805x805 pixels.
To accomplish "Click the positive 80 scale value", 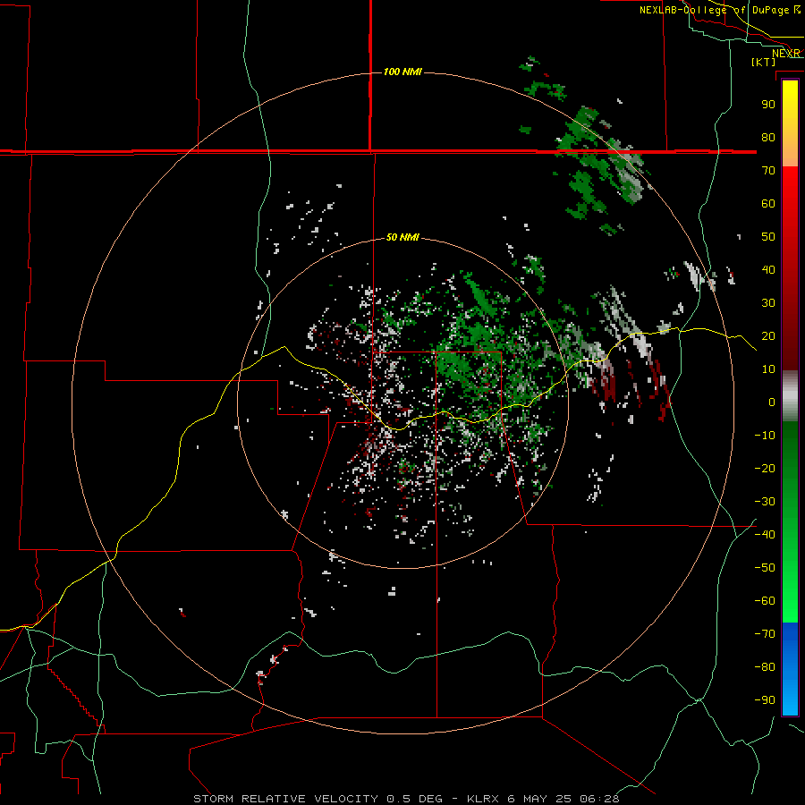I will [x=768, y=138].
